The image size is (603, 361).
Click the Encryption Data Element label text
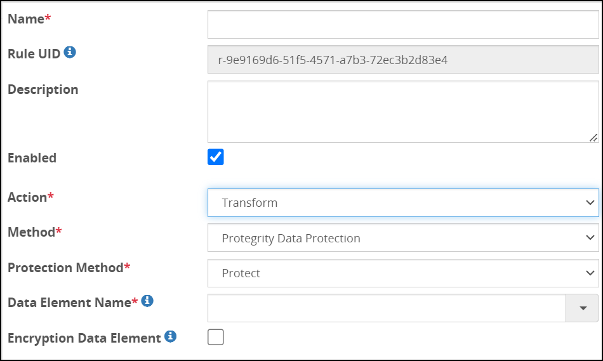(84, 338)
